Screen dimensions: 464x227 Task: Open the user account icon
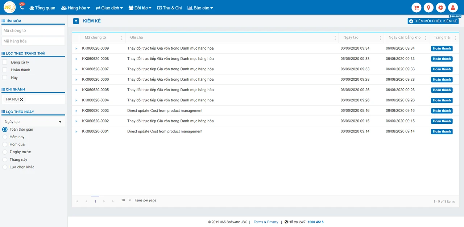[x=453, y=8]
